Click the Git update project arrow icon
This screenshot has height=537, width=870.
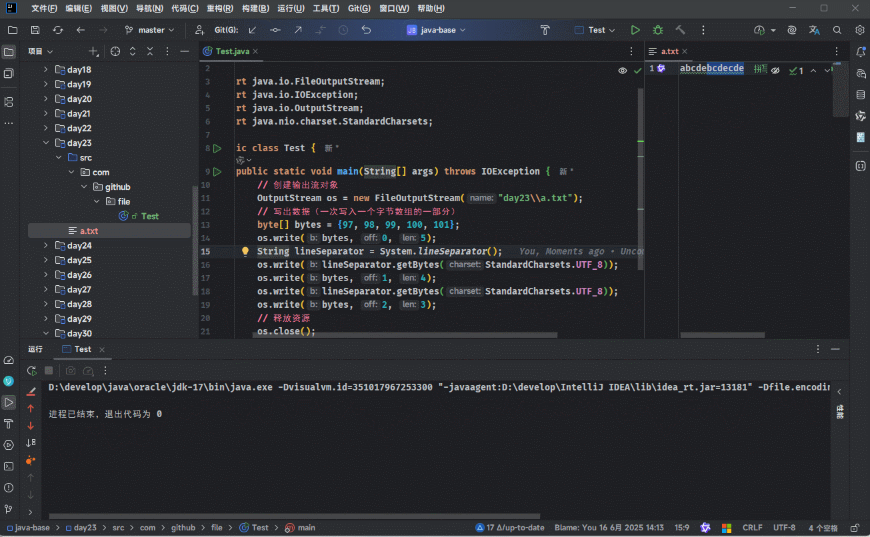coord(253,30)
